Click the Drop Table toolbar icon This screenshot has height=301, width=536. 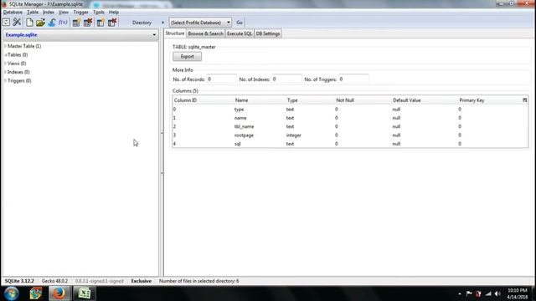tap(88, 23)
